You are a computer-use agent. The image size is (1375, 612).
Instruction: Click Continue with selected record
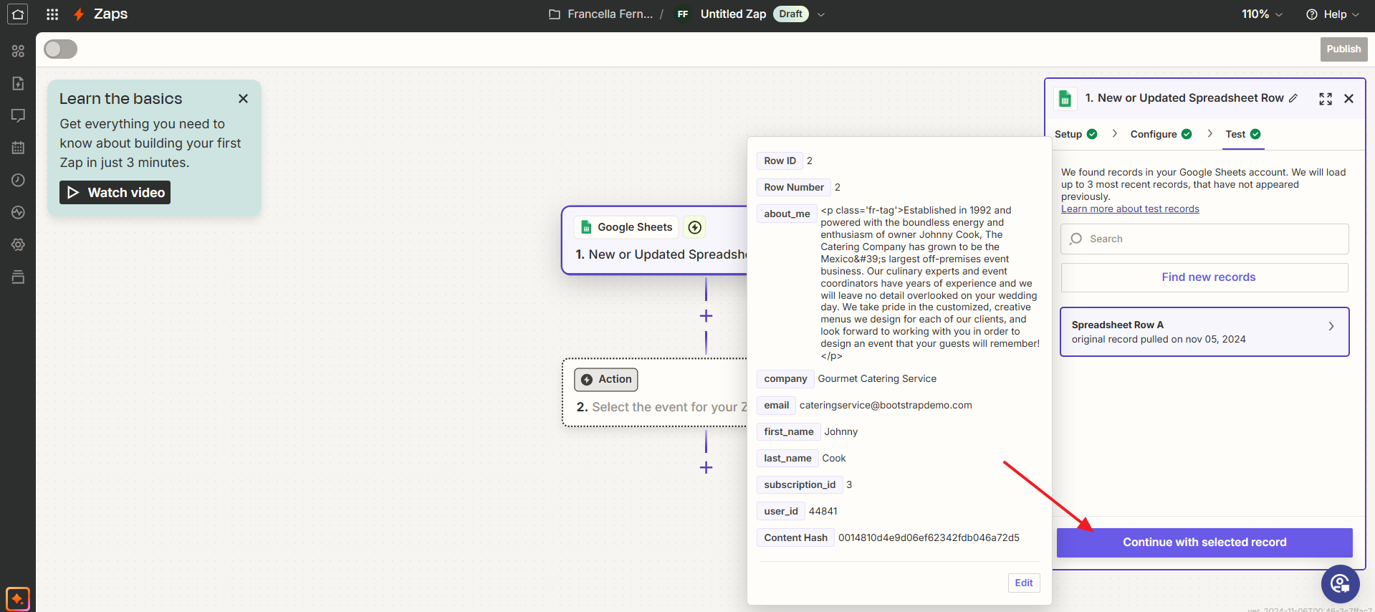point(1204,542)
